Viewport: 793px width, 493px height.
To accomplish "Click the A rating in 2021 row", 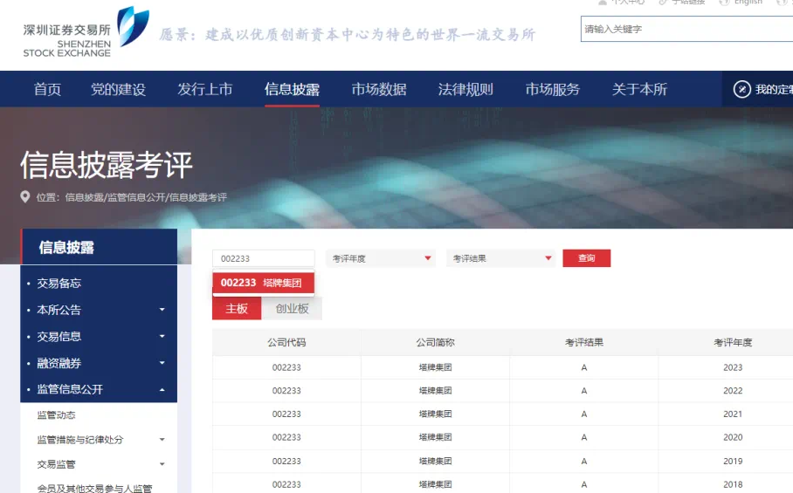I will coord(584,414).
